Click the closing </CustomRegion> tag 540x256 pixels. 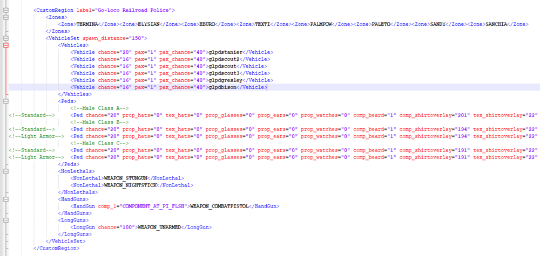click(x=57, y=248)
